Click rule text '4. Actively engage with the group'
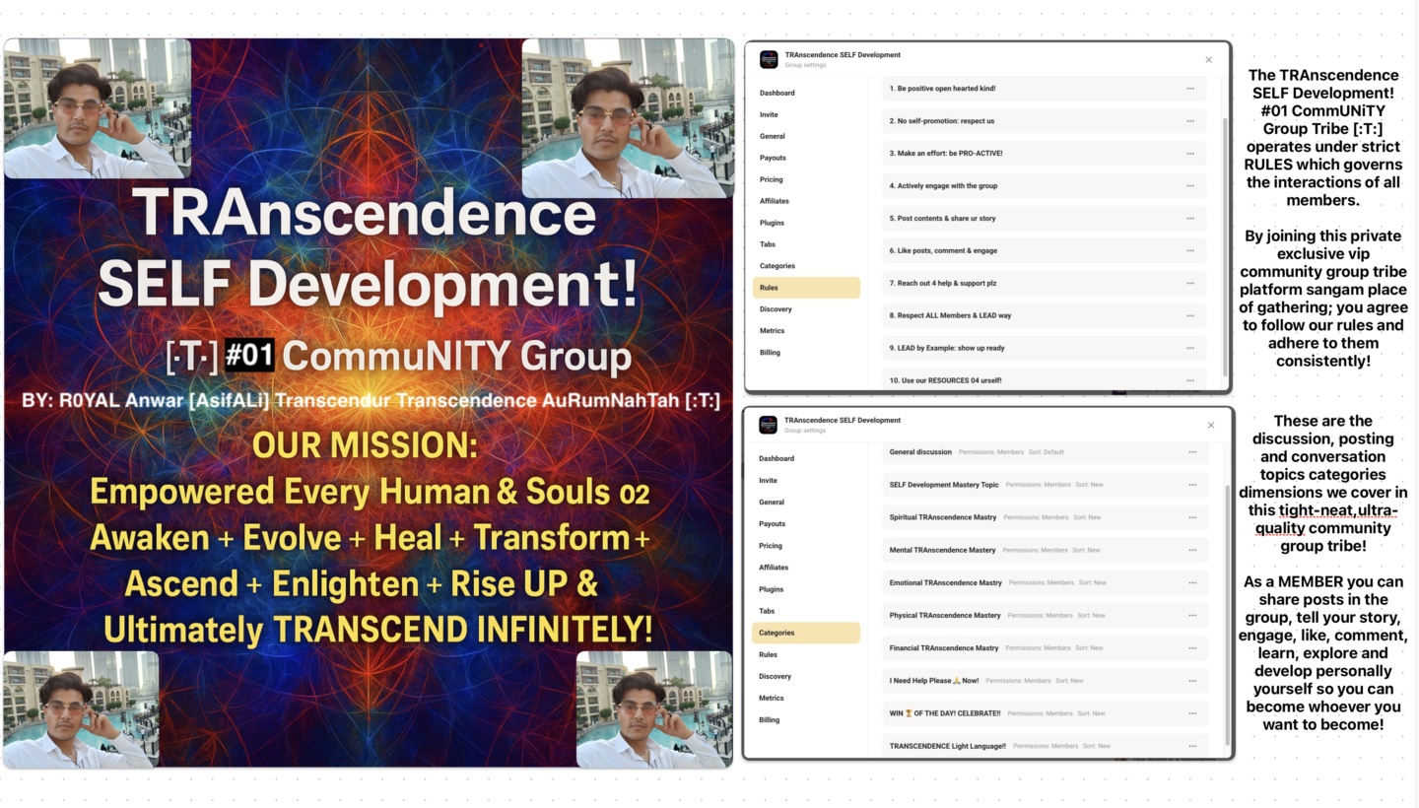Image resolution: width=1419 pixels, height=808 pixels. click(x=943, y=186)
